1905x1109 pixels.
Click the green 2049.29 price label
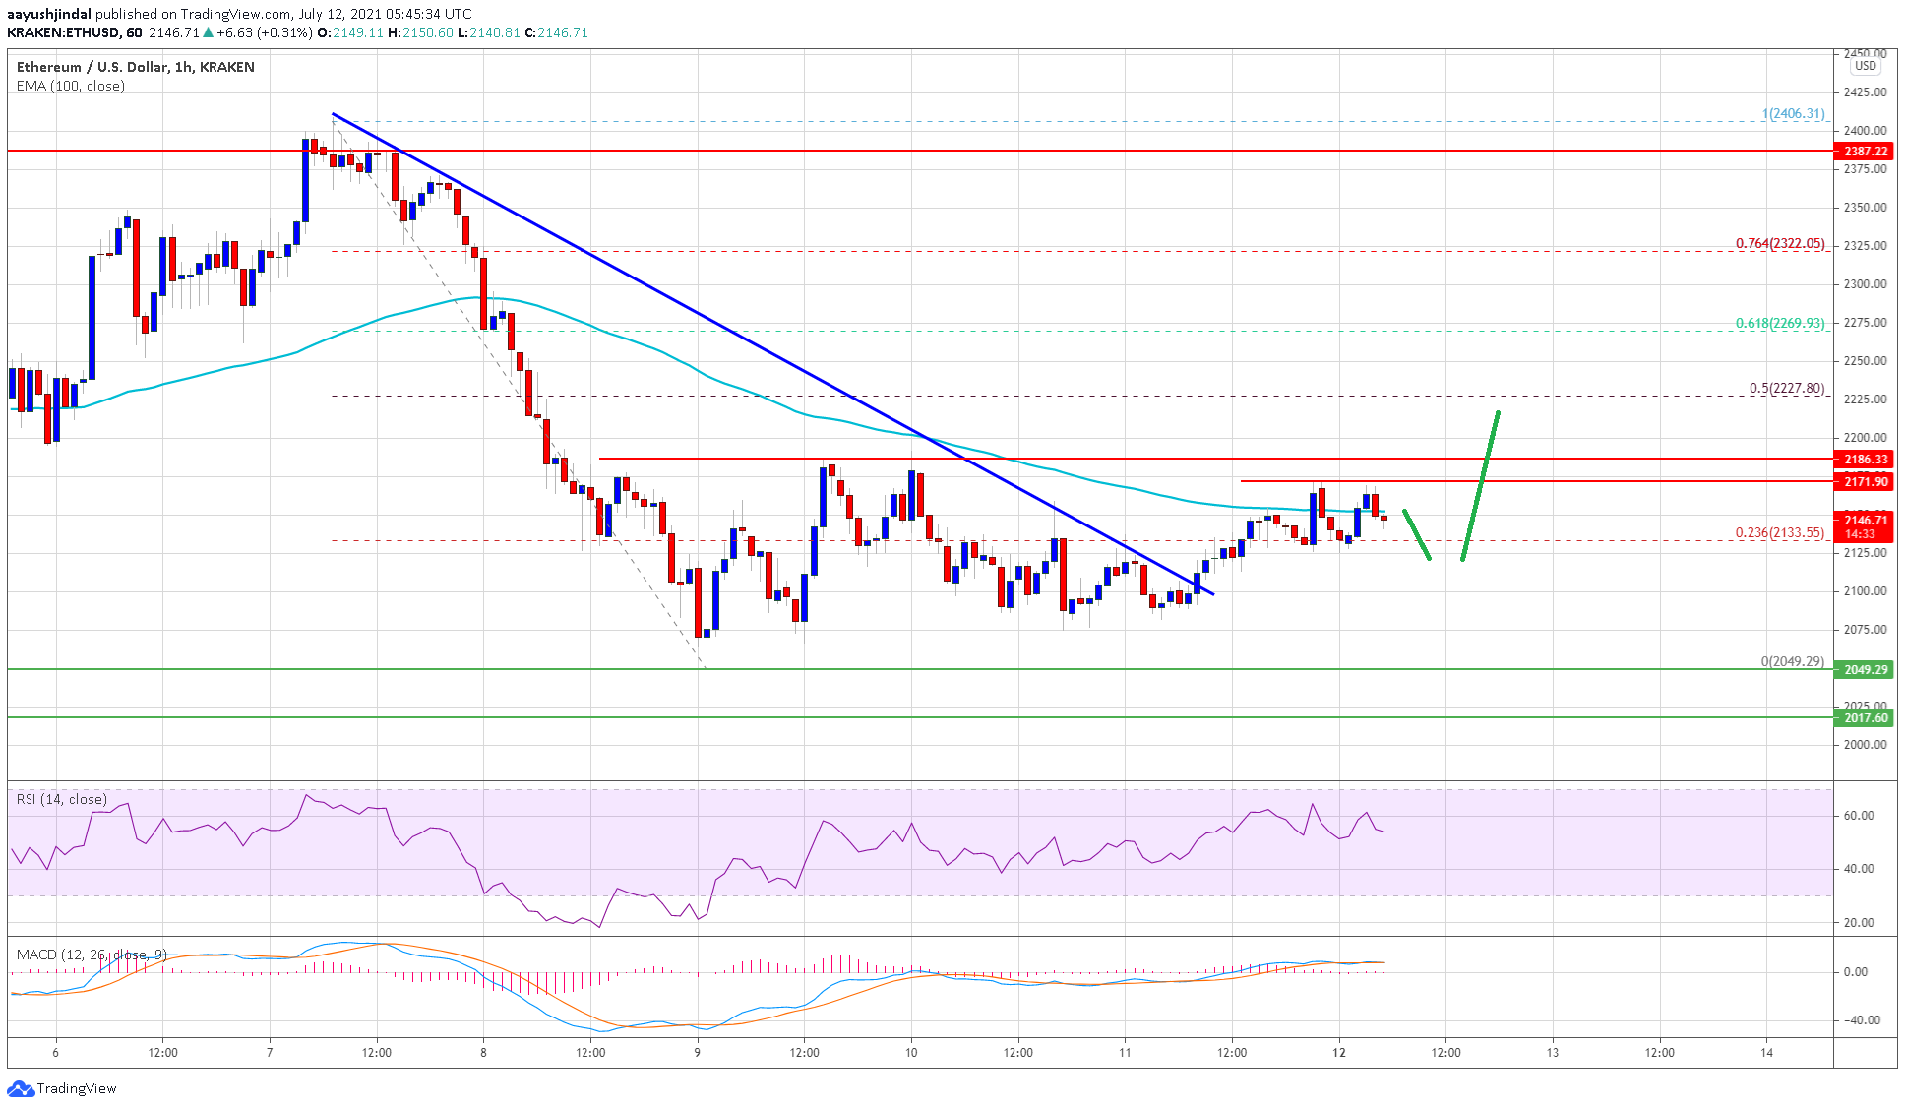point(1870,669)
